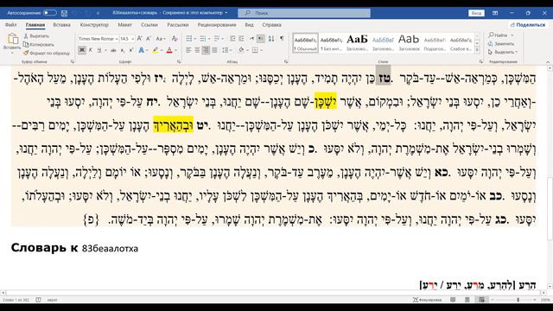Open Paragraph dialog launcher
Viewport: 553px width, 311px height.
coord(286,61)
